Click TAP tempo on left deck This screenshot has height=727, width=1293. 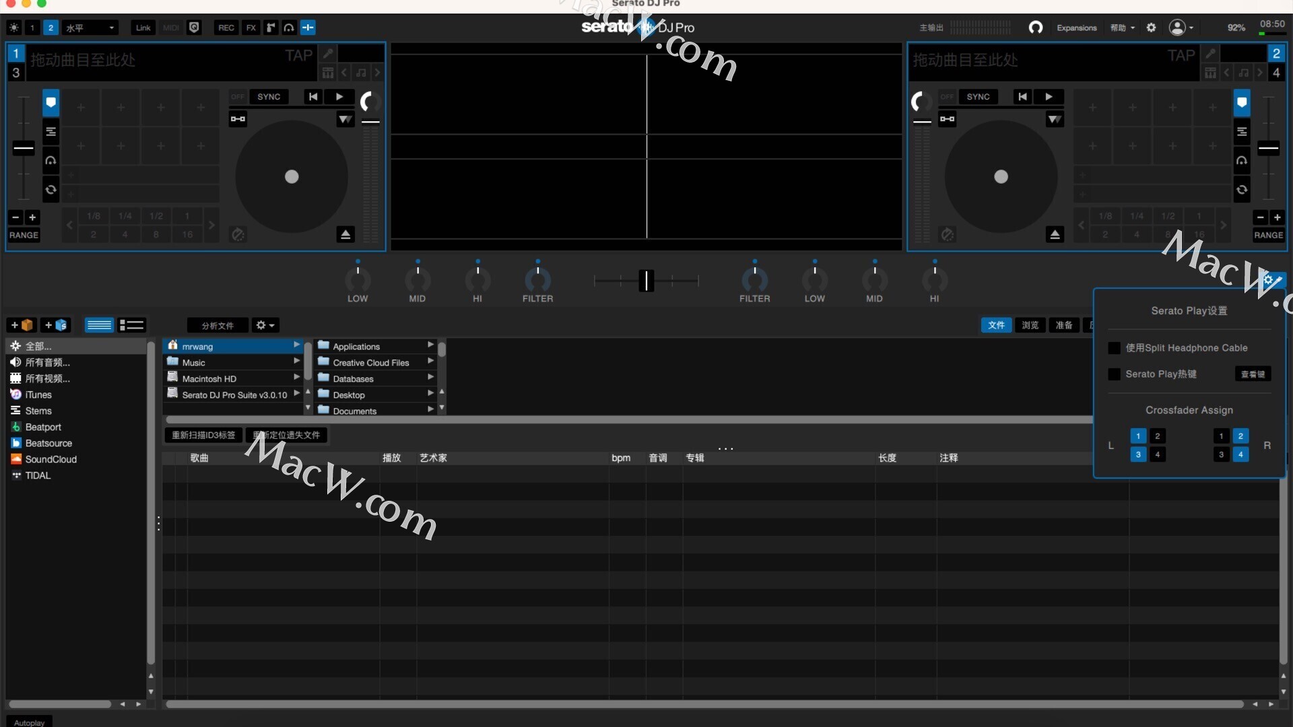[x=299, y=55]
